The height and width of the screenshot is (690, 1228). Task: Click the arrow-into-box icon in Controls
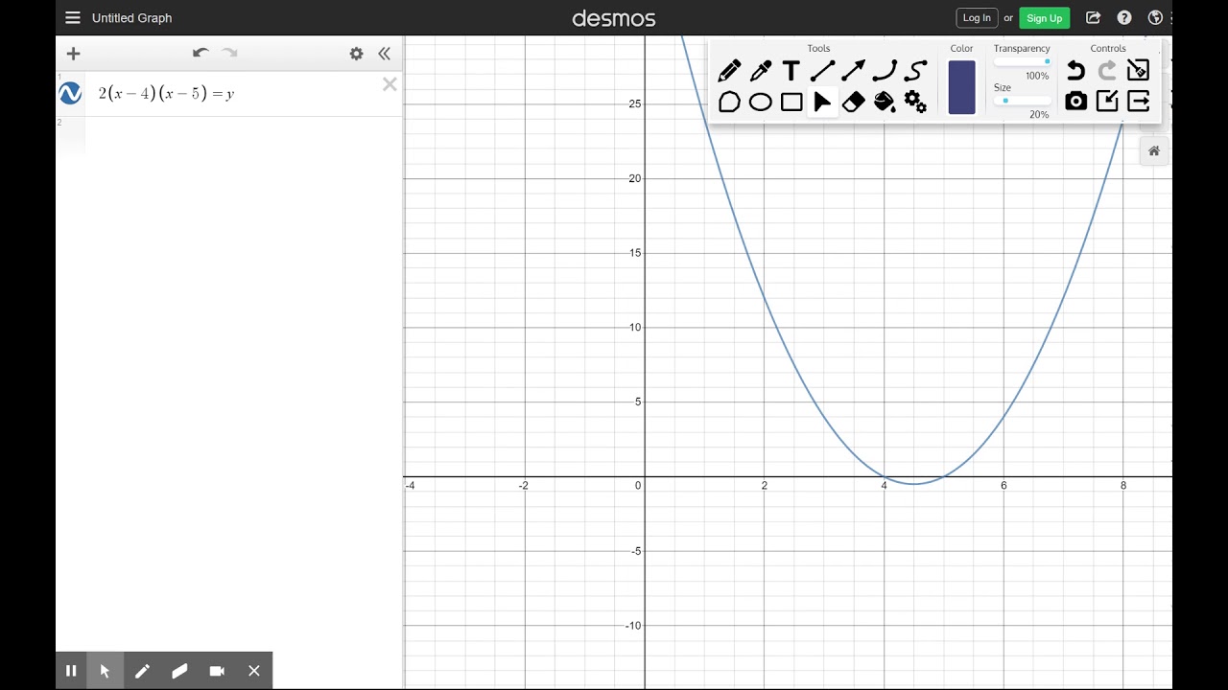pyautogui.click(x=1107, y=102)
